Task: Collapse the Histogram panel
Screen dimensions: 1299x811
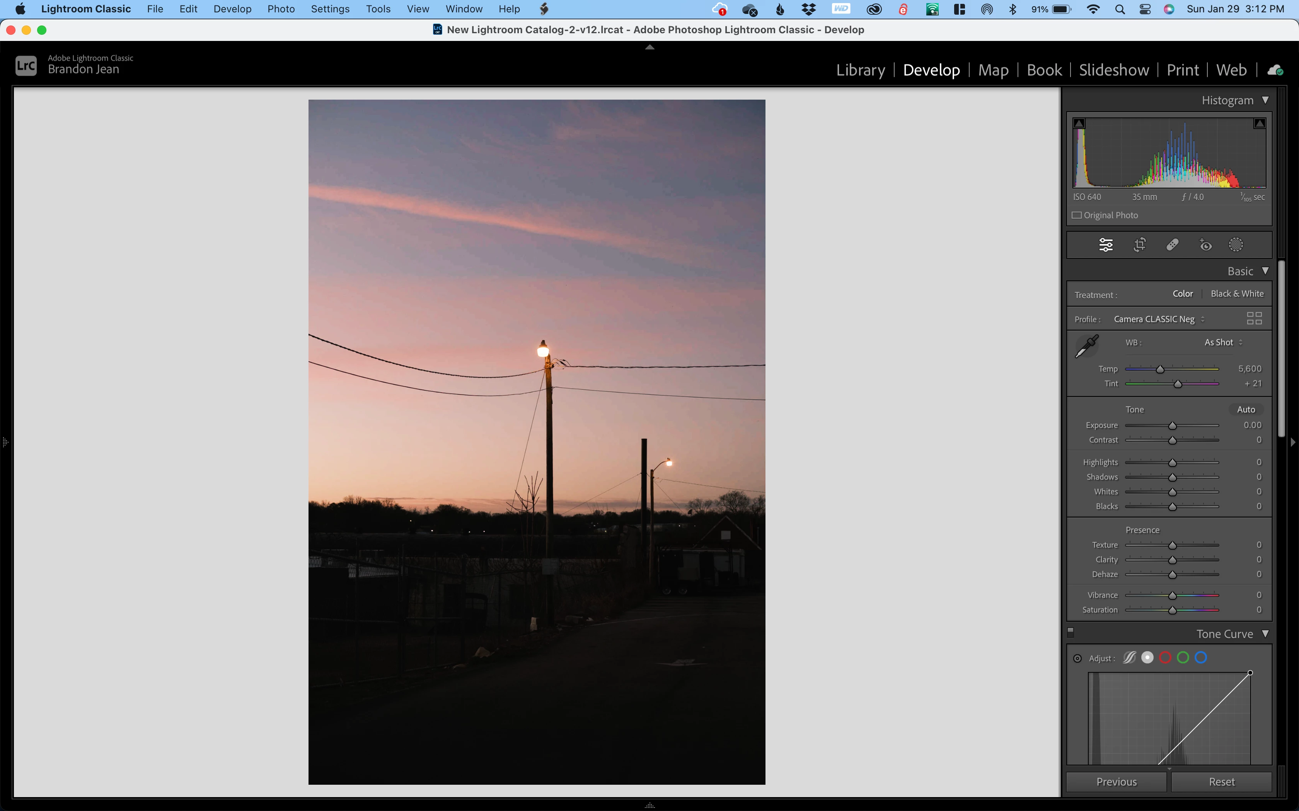Action: [x=1265, y=100]
